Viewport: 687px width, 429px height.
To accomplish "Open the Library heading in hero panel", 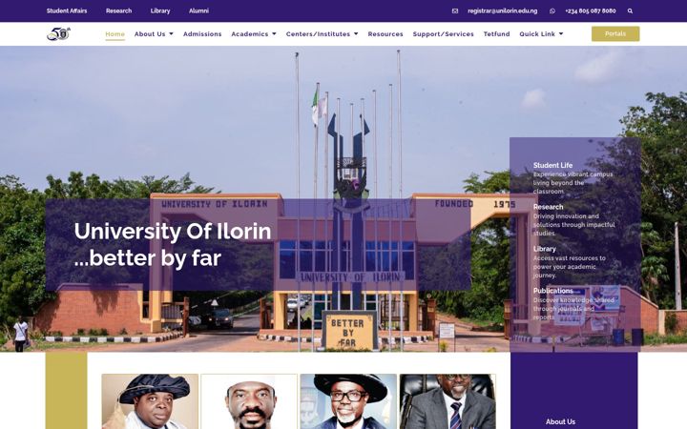I will click(x=544, y=249).
